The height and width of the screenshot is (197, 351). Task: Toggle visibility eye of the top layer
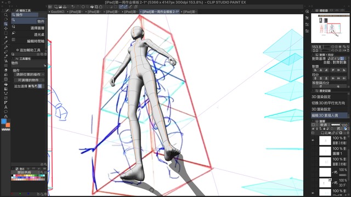click(313, 141)
